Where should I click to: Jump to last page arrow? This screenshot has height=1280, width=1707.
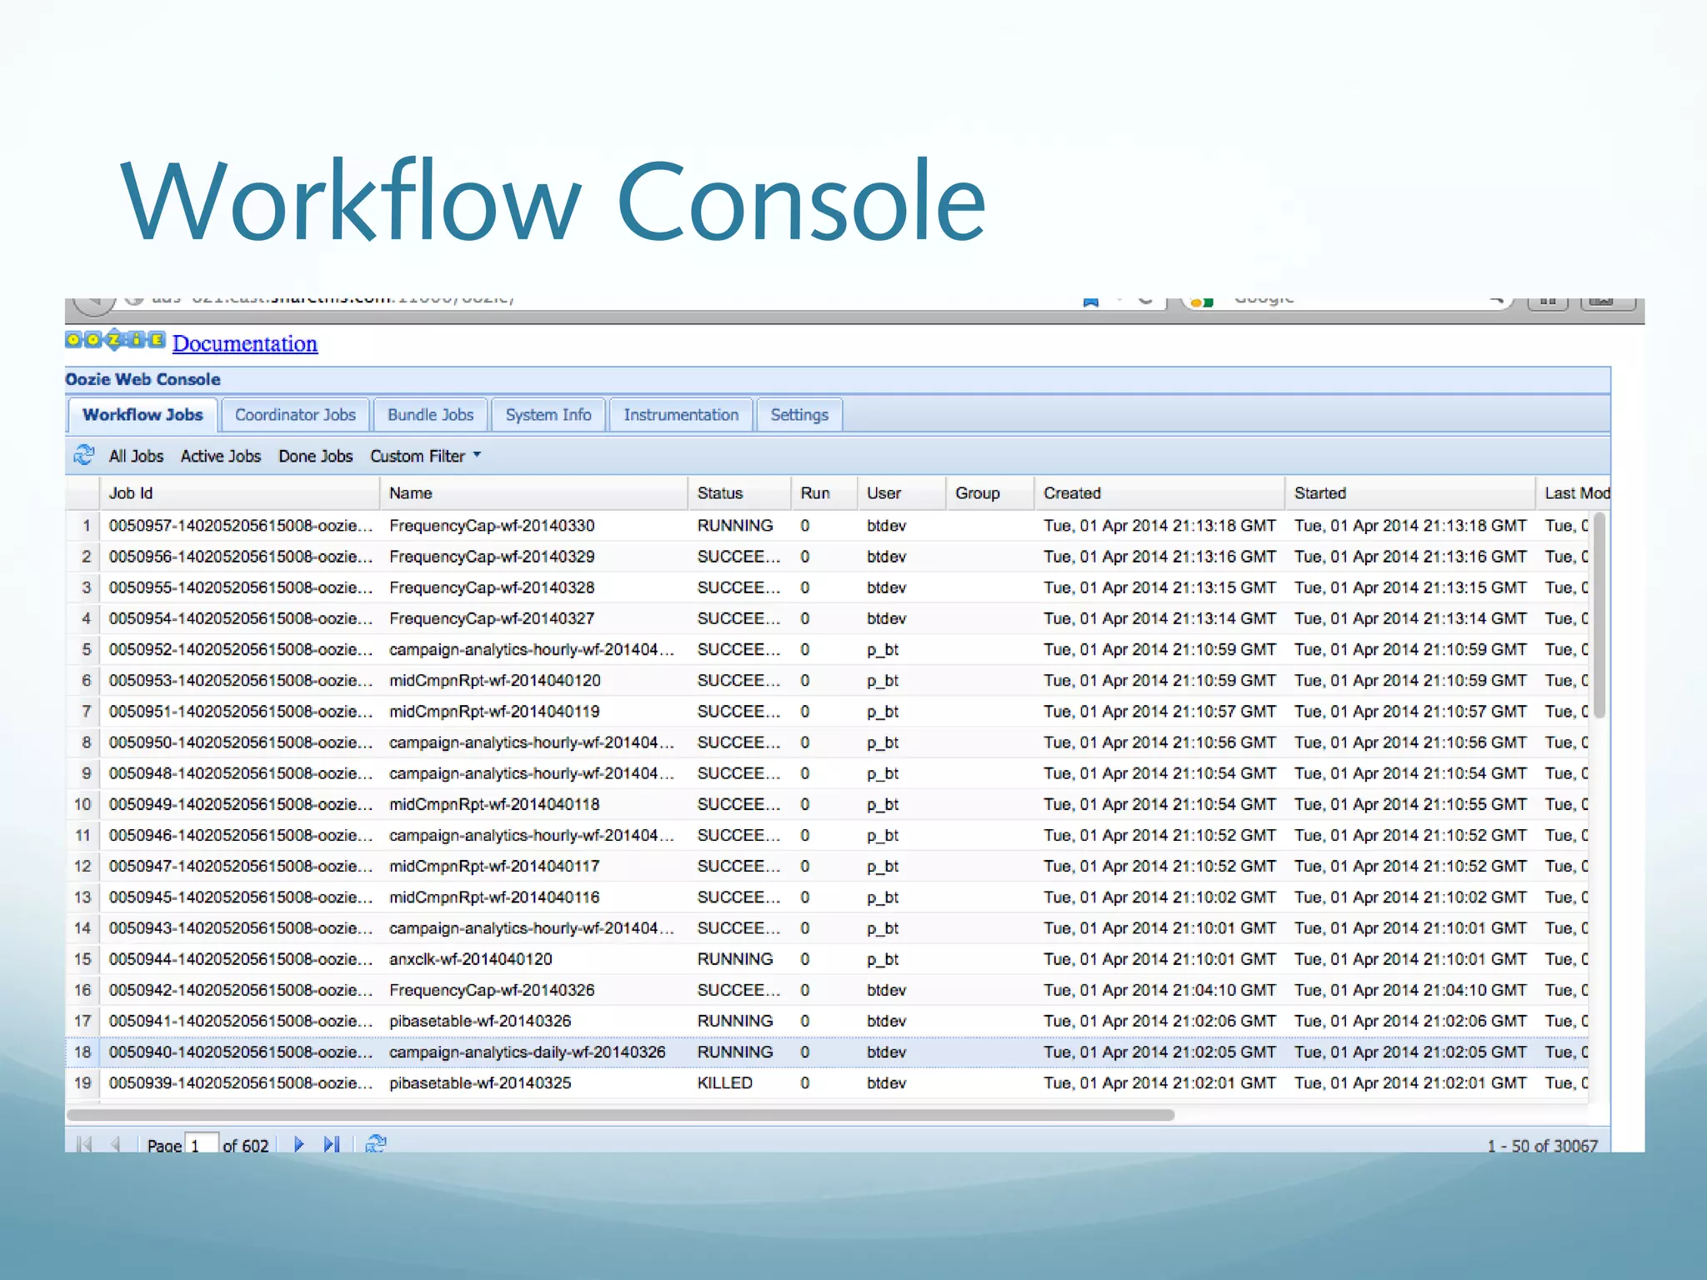coord(331,1144)
